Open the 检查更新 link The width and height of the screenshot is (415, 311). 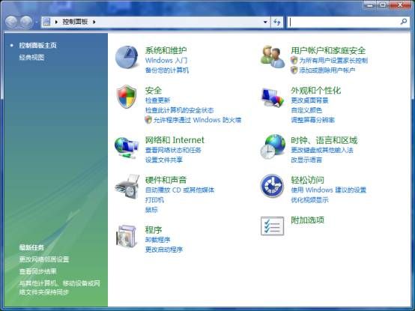(x=157, y=100)
